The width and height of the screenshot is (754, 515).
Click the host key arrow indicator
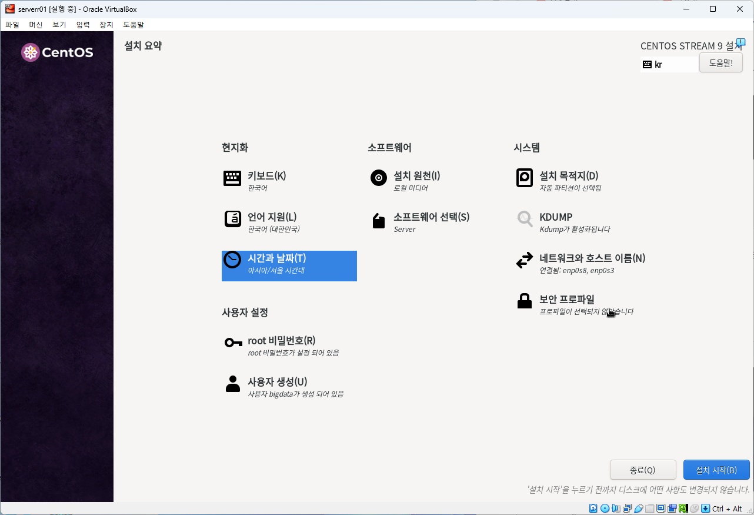(705, 509)
